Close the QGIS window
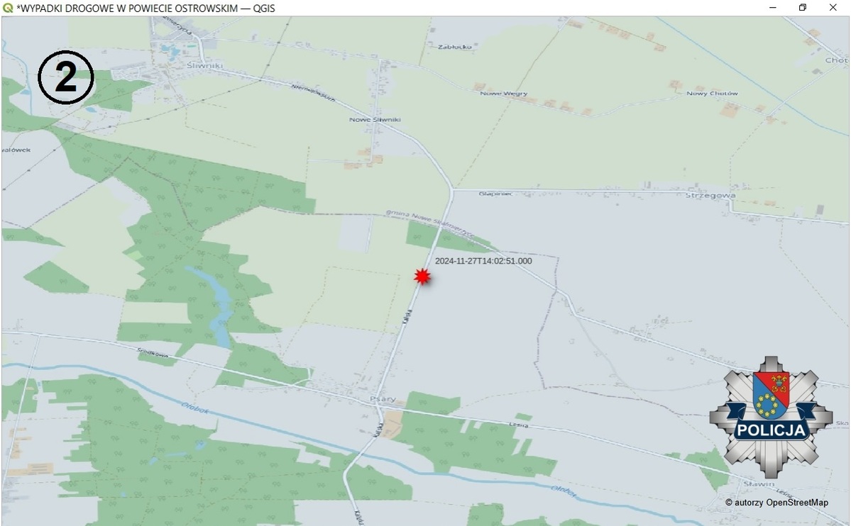Image resolution: width=851 pixels, height=526 pixels. 833,8
